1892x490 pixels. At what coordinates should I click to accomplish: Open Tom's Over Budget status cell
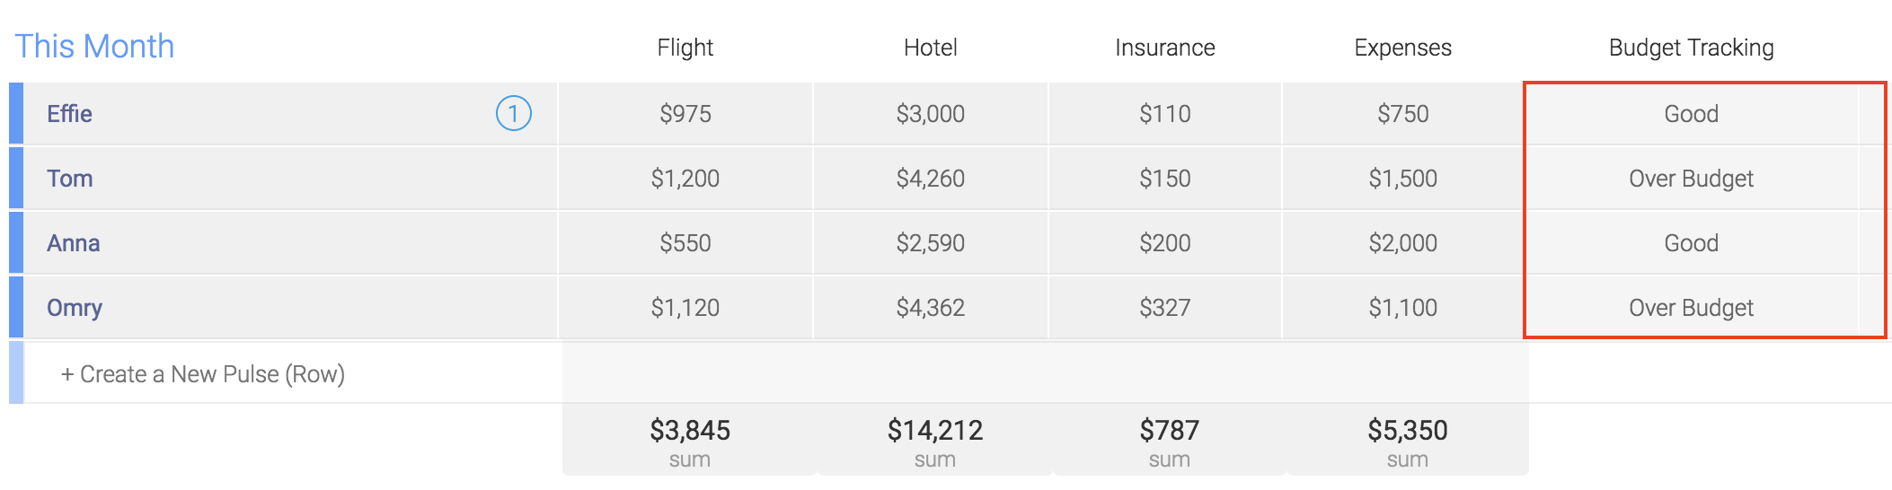[1692, 179]
